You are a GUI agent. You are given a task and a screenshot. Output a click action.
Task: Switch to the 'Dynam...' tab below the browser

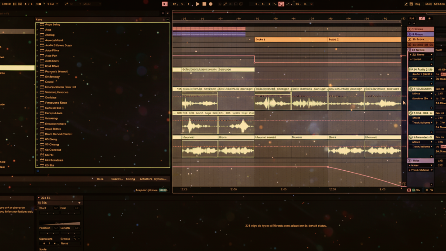pos(160,179)
